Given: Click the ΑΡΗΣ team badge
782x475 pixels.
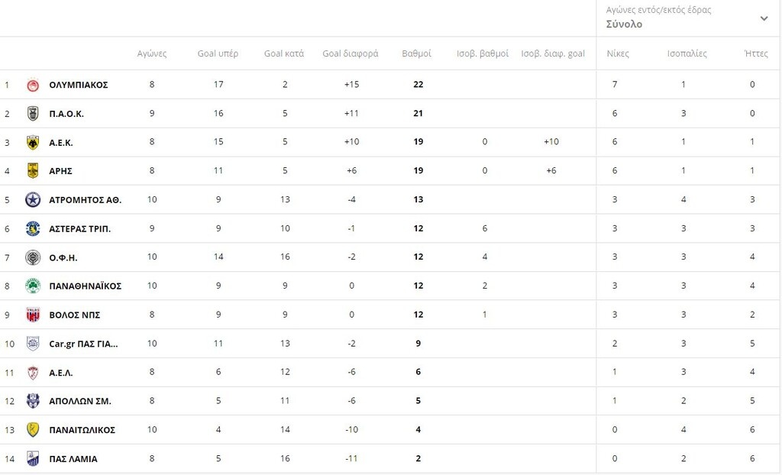Looking at the screenshot, I should coord(33,171).
